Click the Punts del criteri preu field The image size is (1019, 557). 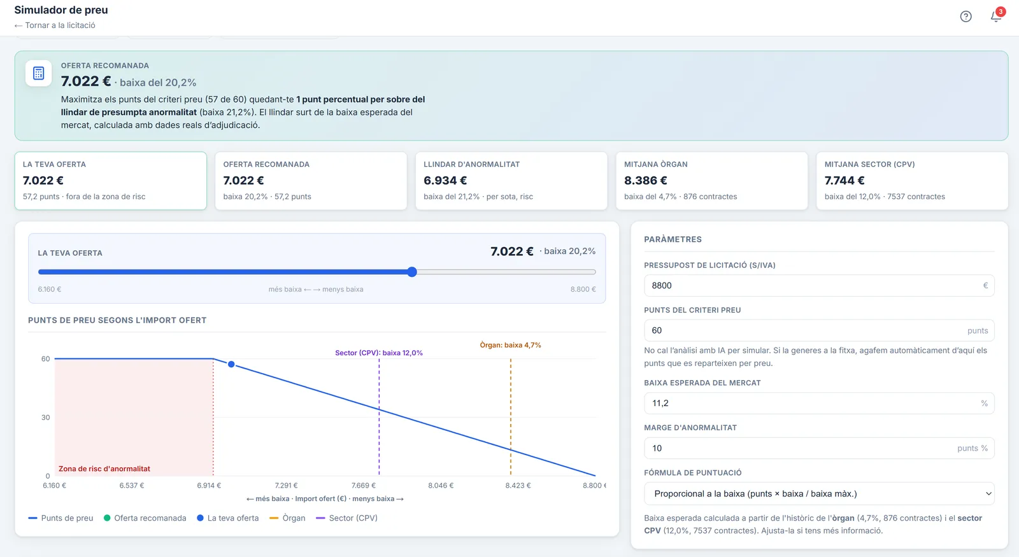(819, 330)
